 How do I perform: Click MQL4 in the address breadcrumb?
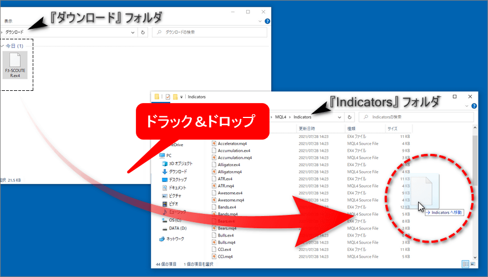click(281, 117)
